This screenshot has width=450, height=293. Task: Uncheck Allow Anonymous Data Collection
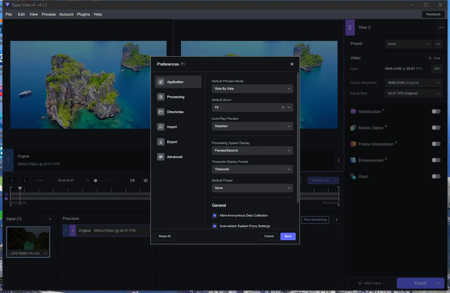(214, 216)
